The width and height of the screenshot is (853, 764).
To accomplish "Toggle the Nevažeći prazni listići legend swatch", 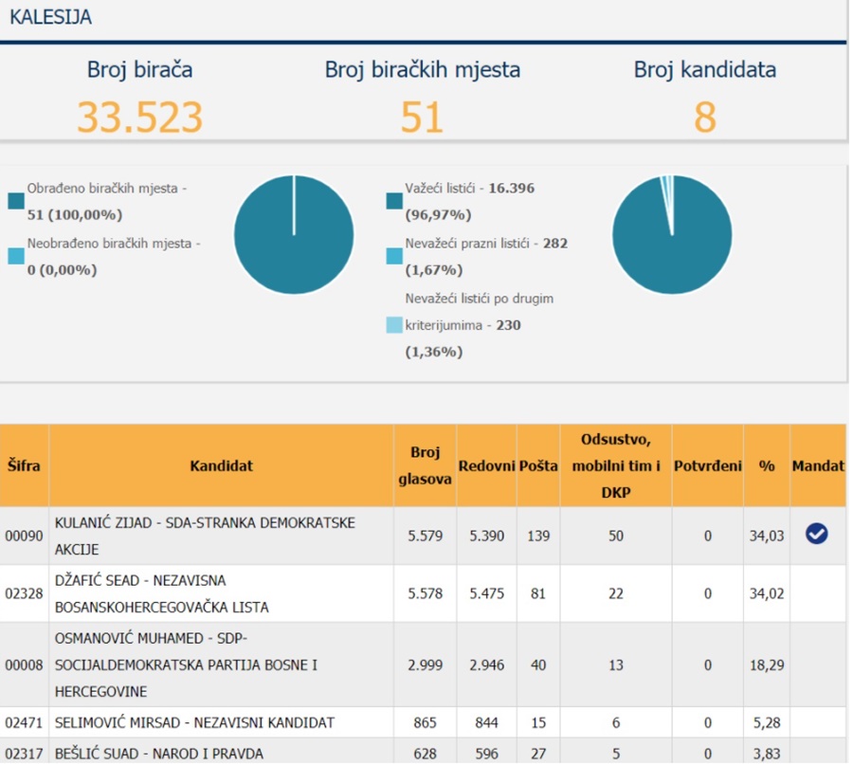I will click(x=394, y=256).
